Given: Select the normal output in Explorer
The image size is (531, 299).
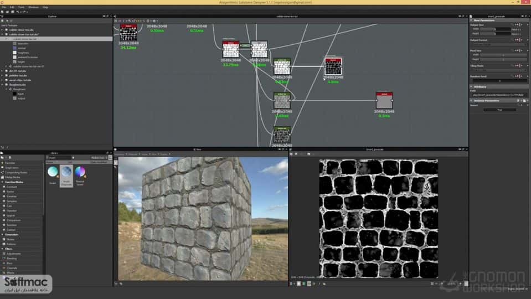Looking at the screenshot, I should click(22, 48).
